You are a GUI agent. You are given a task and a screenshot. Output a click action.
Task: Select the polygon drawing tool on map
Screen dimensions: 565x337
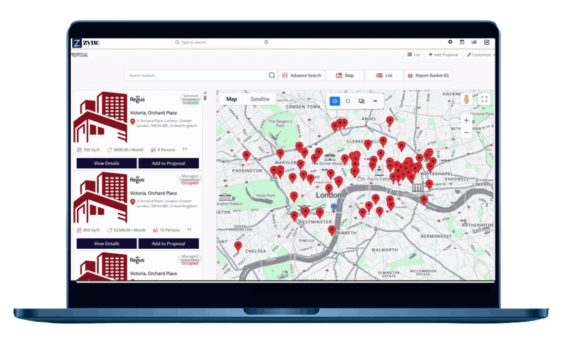(x=361, y=101)
